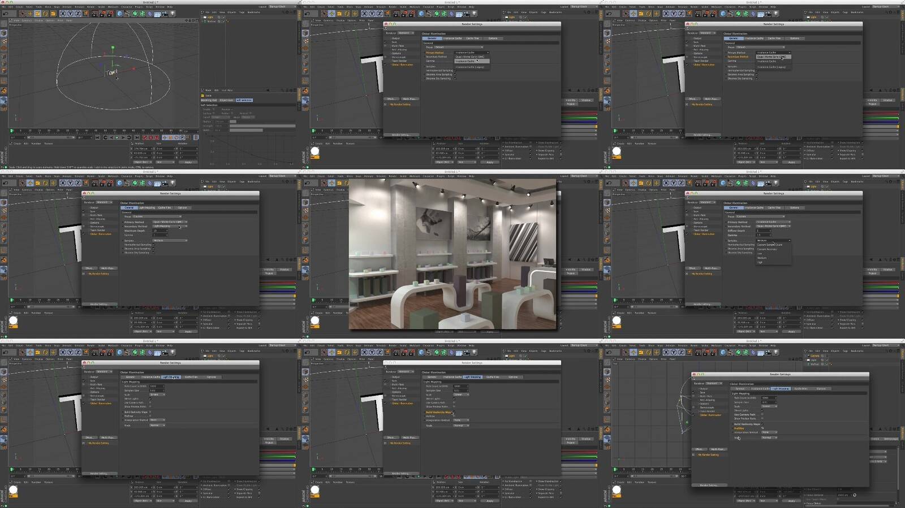This screenshot has height=508, width=905.
Task: Open the MoGraph menu in the top-left frame
Action: point(113,7)
